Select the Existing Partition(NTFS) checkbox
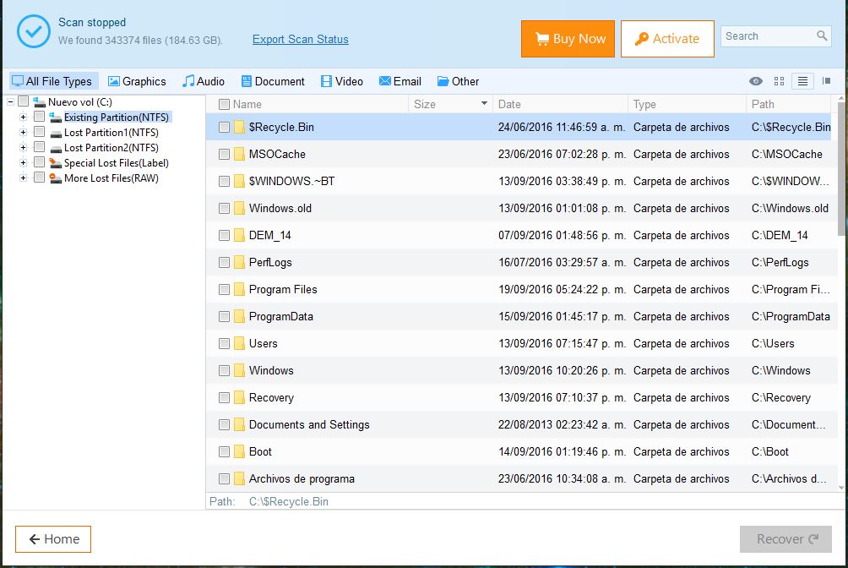The image size is (848, 568). tap(39, 117)
